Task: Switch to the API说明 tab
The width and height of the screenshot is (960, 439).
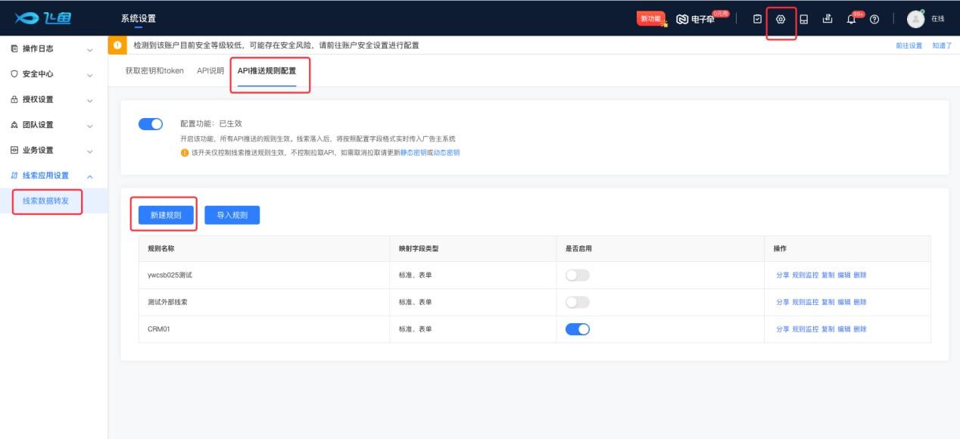Action: coord(210,70)
